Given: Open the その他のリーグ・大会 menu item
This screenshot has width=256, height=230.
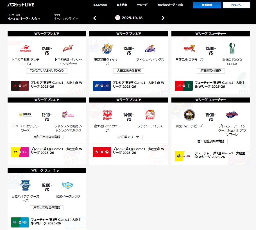Looking at the screenshot, I should pos(170,5).
